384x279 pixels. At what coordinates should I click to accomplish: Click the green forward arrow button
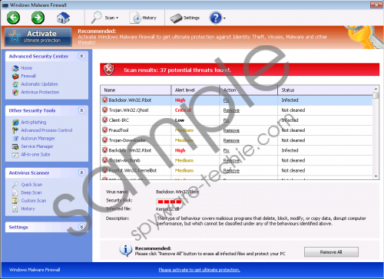[38, 18]
